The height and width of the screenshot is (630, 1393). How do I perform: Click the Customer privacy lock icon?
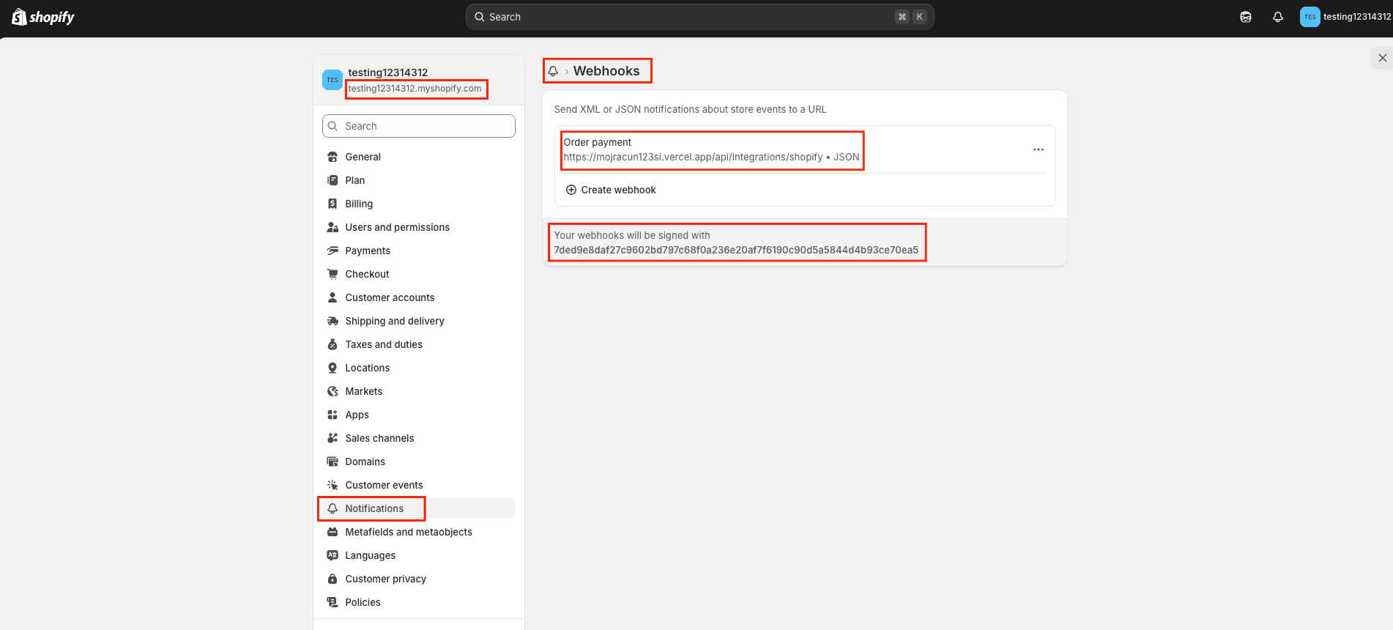(x=333, y=579)
